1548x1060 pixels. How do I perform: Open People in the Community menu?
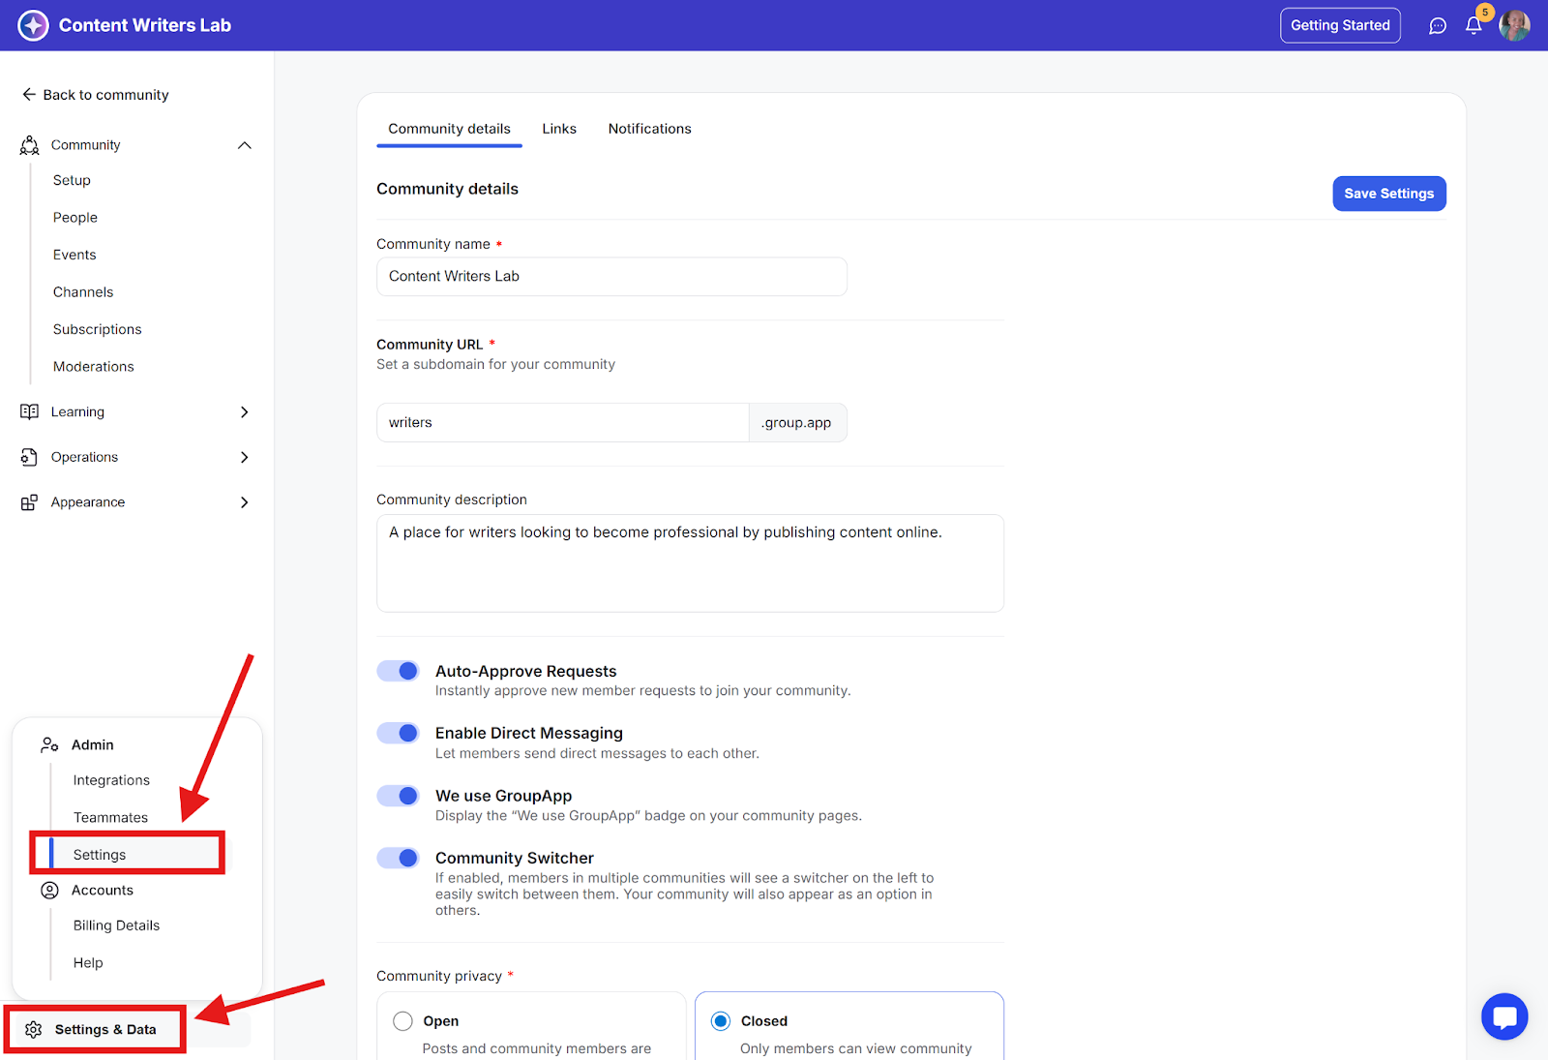[x=75, y=218]
